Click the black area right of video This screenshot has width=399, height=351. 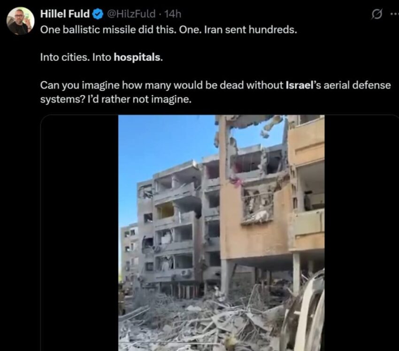[361, 233]
